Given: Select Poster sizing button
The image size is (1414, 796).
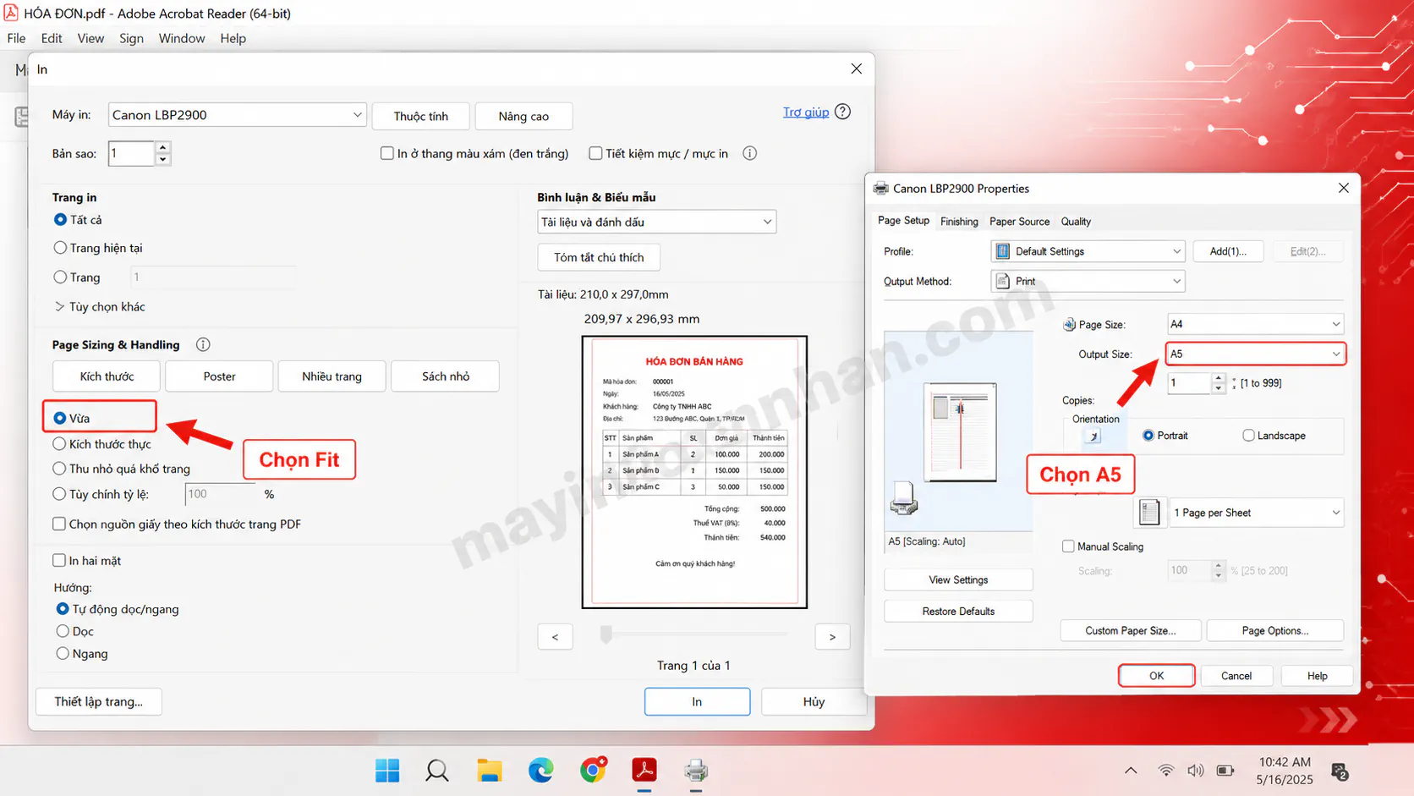Looking at the screenshot, I should pyautogui.click(x=219, y=376).
